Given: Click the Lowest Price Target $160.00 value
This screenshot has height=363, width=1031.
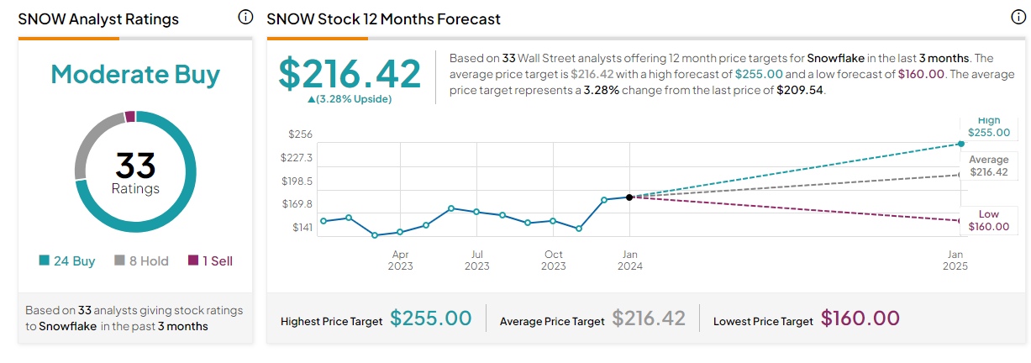Looking at the screenshot, I should tap(860, 319).
